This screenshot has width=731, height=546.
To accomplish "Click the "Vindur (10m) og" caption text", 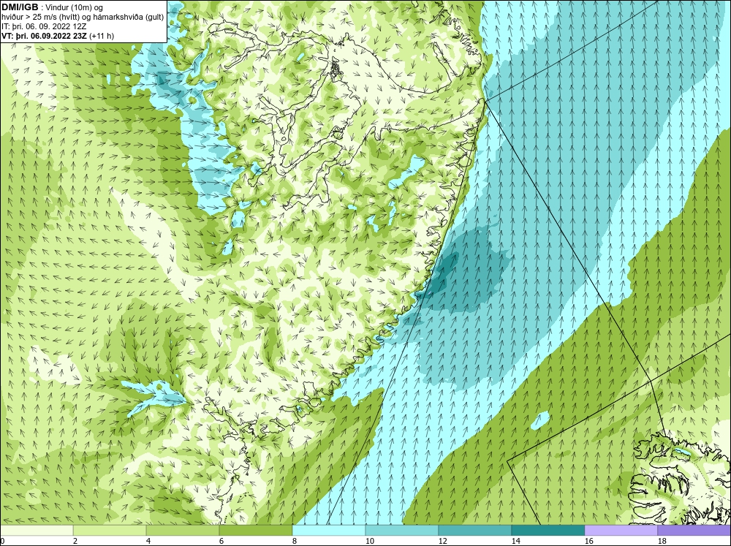I will click(75, 7).
